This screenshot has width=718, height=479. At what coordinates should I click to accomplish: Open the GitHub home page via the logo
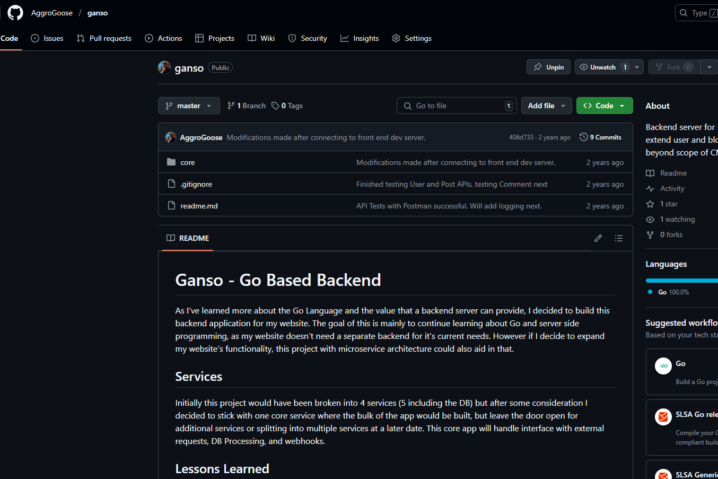pyautogui.click(x=15, y=13)
